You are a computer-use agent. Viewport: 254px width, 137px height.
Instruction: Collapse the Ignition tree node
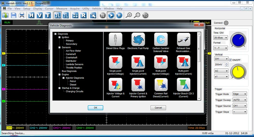point(59,37)
